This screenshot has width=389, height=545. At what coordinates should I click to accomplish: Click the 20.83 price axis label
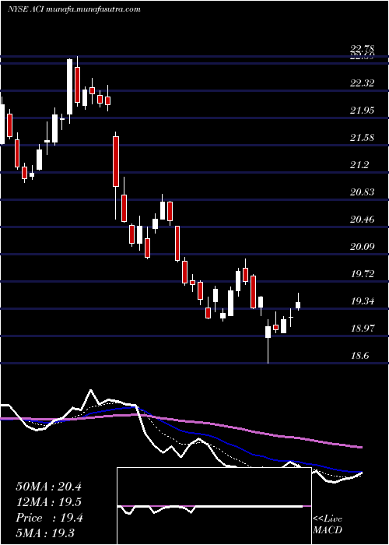(x=364, y=192)
